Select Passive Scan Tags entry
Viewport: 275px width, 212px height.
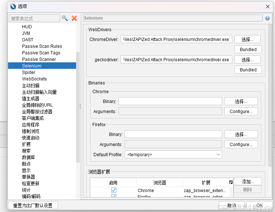41,53
